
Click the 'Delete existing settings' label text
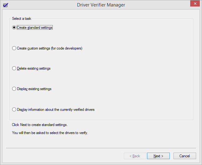click(34, 68)
